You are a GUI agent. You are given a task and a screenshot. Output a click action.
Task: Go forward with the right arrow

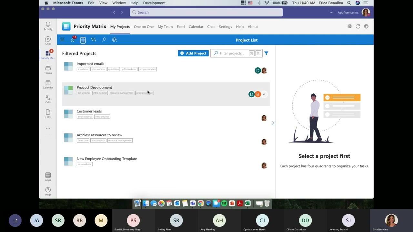click(x=122, y=12)
